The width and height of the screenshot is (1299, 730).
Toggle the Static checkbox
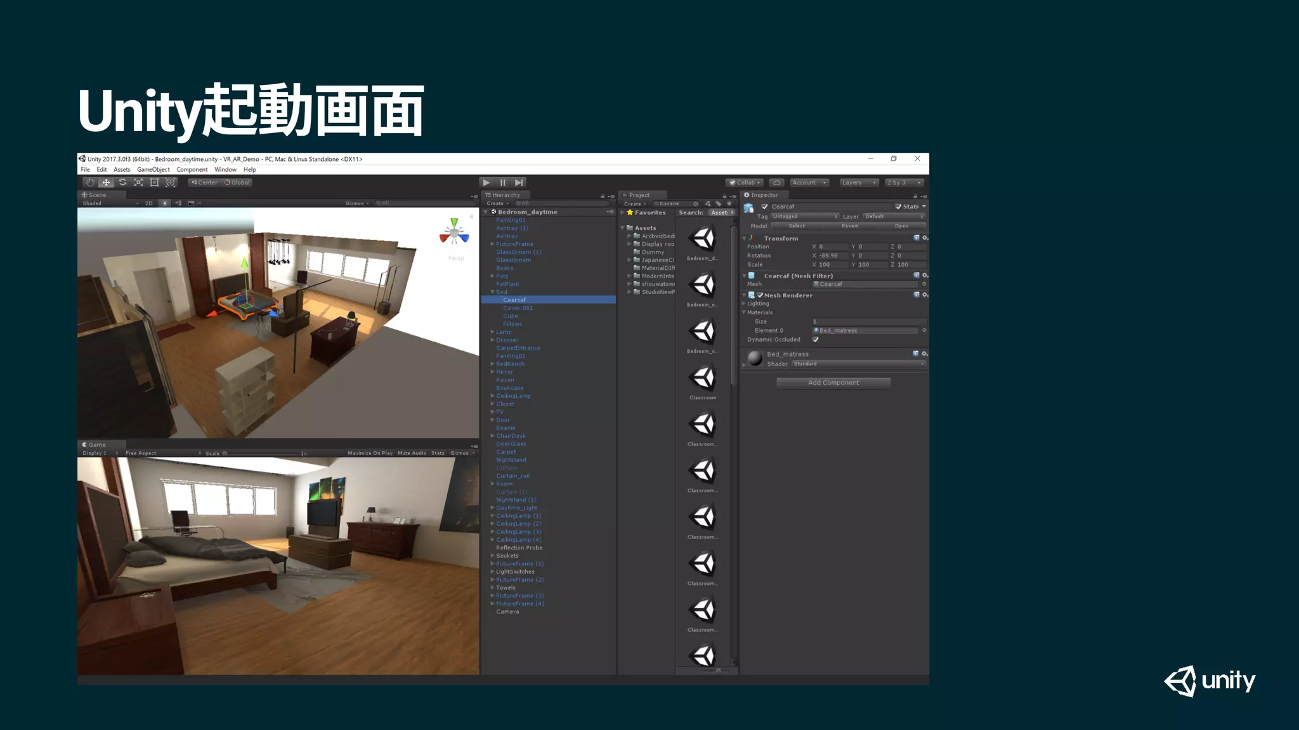[x=898, y=207]
